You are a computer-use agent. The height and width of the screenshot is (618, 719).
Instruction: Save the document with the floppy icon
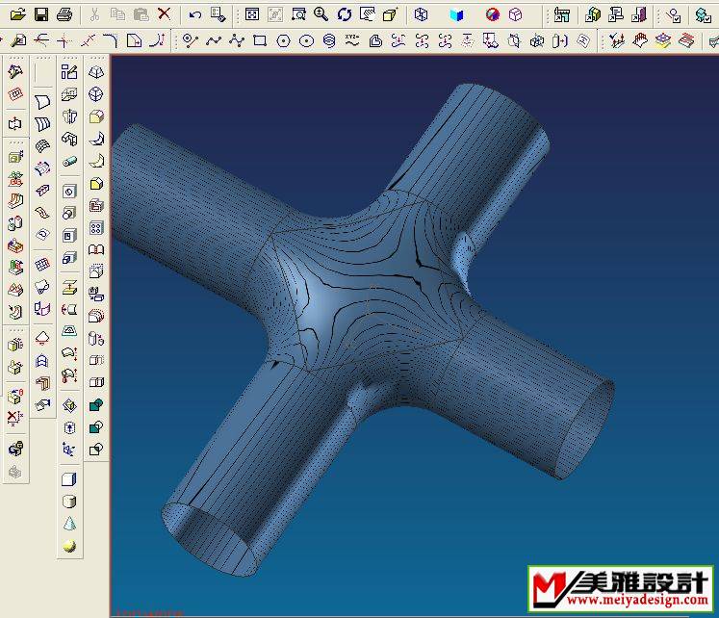click(41, 14)
